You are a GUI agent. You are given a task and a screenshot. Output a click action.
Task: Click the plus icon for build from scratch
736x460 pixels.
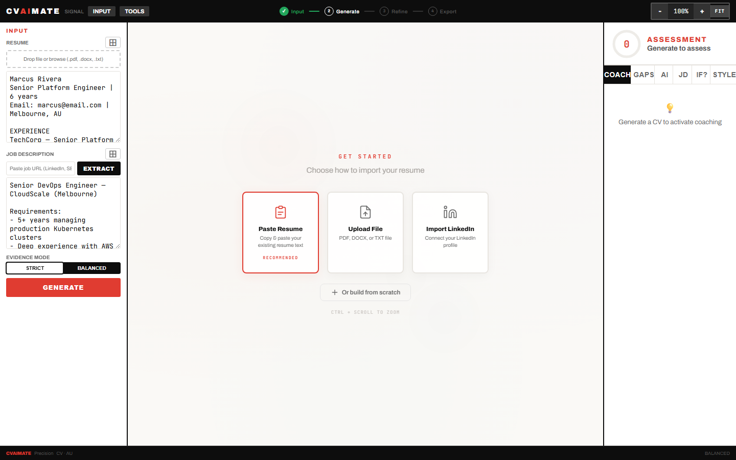click(x=335, y=292)
